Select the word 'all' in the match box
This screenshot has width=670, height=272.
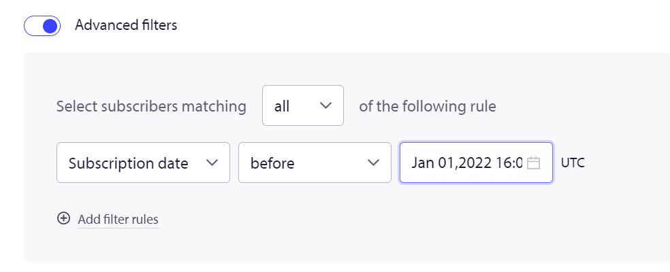coord(282,106)
